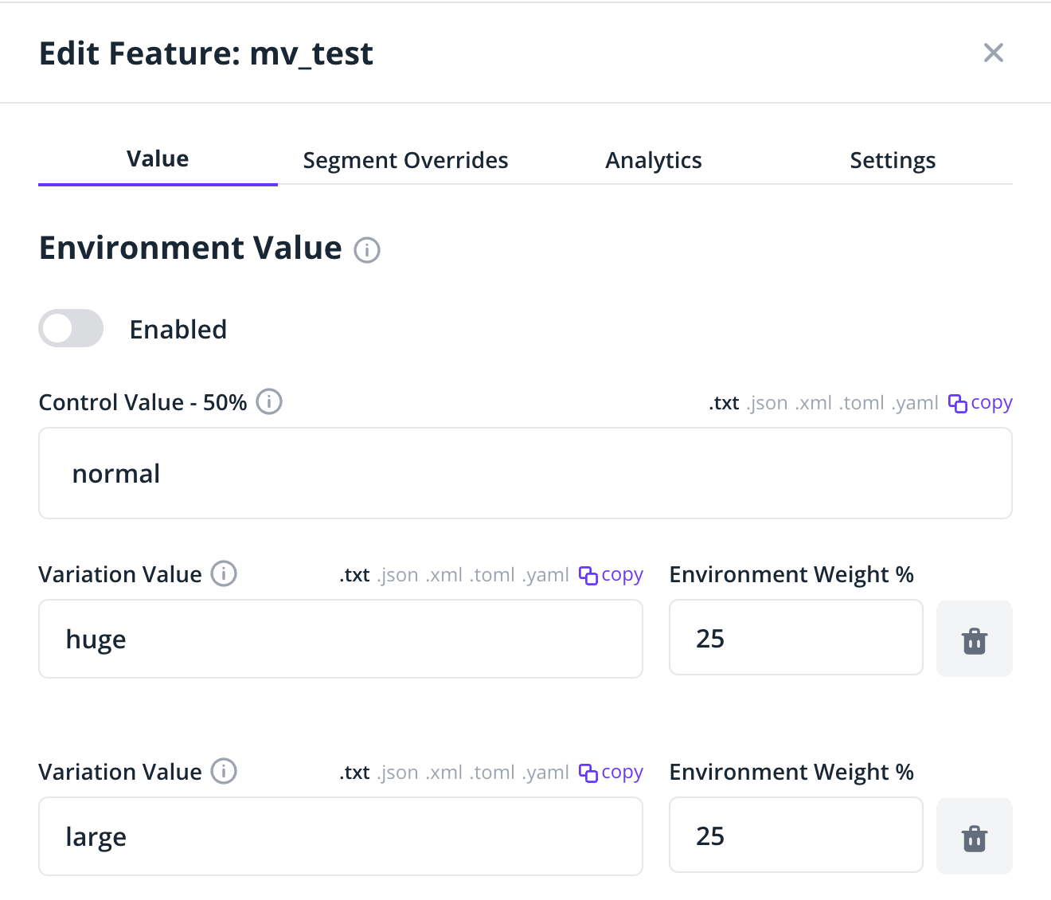Open the Analytics tab

pos(653,161)
